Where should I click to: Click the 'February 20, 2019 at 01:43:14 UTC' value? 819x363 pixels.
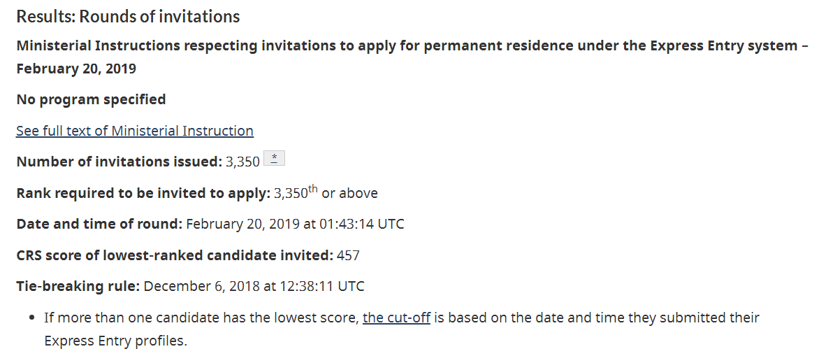(x=295, y=224)
